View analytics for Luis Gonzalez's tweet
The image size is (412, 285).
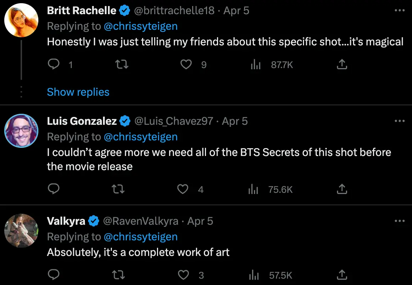[x=253, y=189]
